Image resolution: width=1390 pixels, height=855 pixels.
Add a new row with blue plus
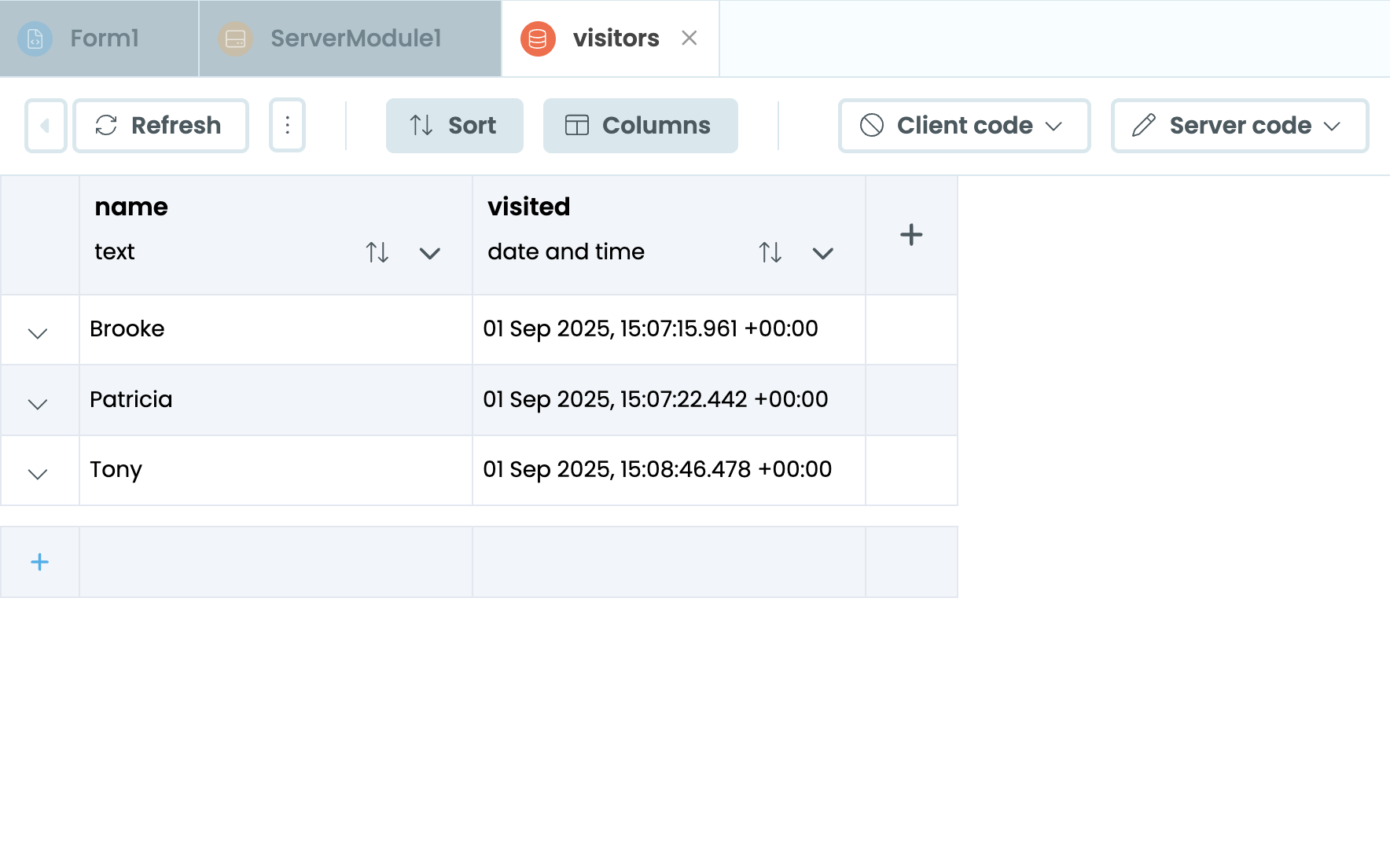(39, 562)
